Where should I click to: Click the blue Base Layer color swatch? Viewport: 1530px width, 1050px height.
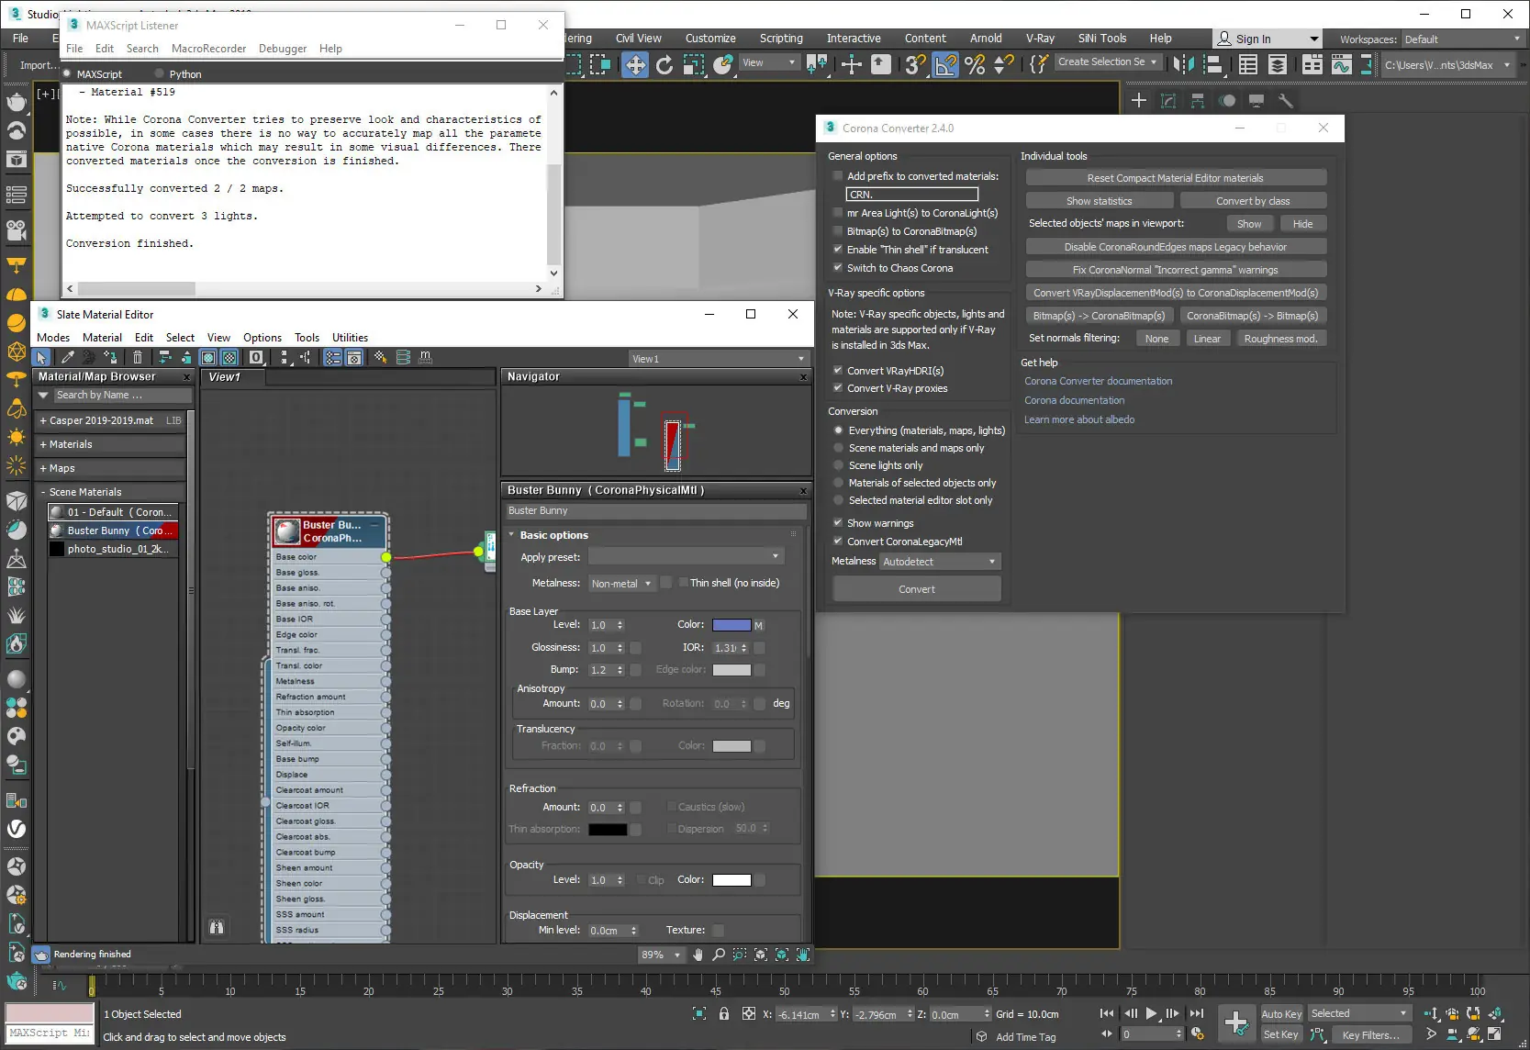coord(731,625)
